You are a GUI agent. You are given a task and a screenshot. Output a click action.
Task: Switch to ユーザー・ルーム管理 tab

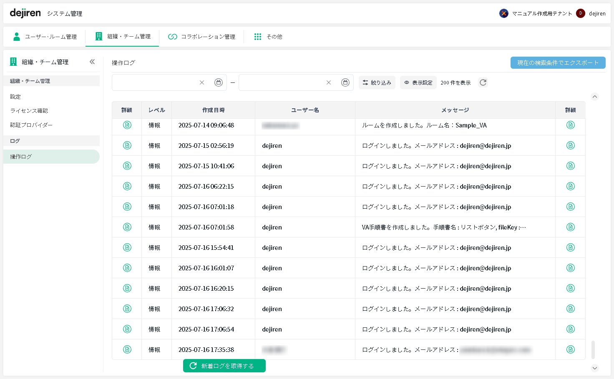pos(45,37)
